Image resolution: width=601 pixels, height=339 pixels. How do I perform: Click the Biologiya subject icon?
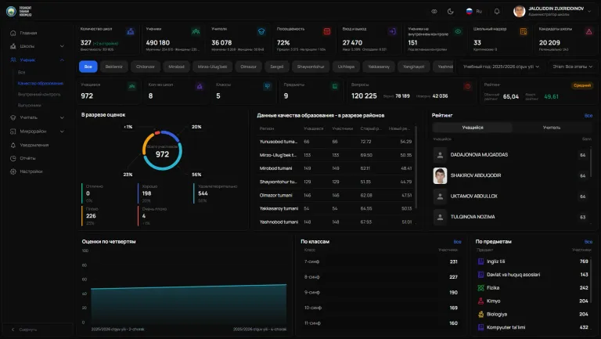[480, 314]
